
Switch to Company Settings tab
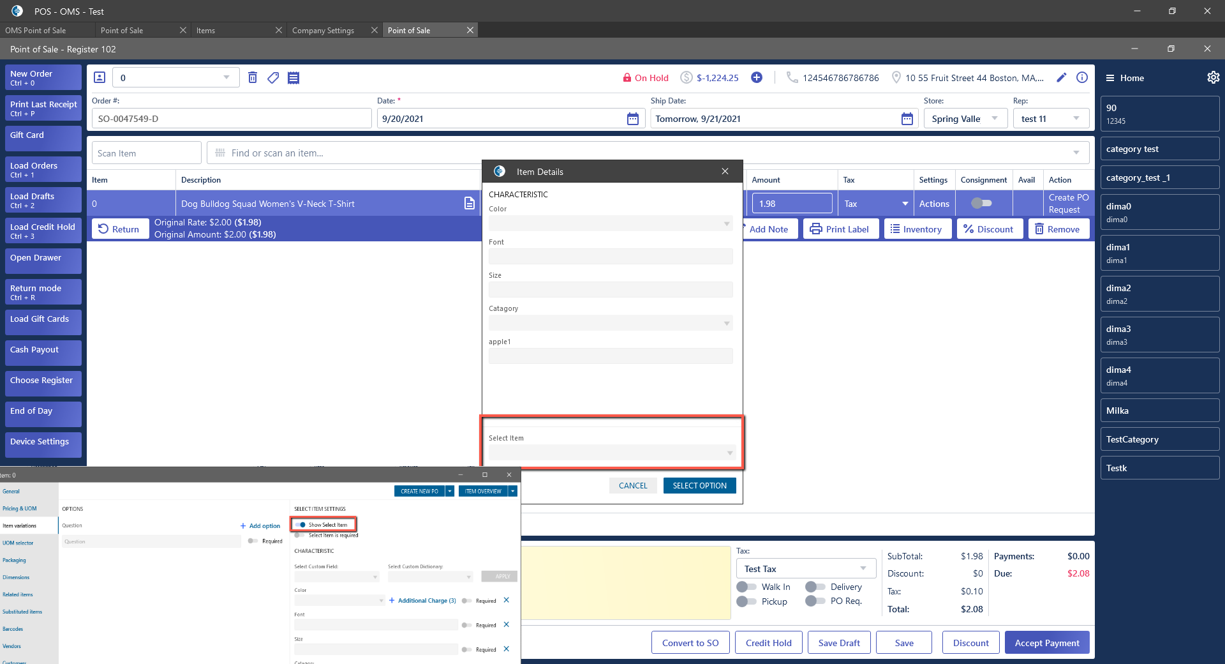323,30
